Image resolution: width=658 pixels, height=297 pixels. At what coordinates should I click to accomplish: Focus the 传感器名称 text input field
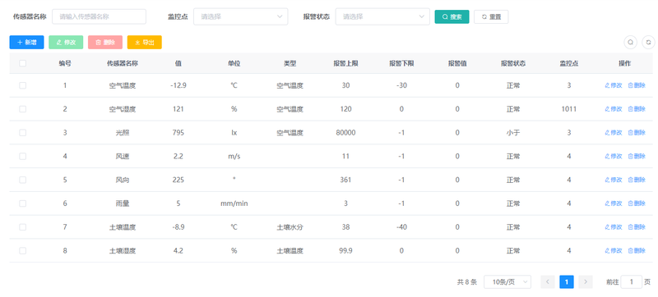99,16
